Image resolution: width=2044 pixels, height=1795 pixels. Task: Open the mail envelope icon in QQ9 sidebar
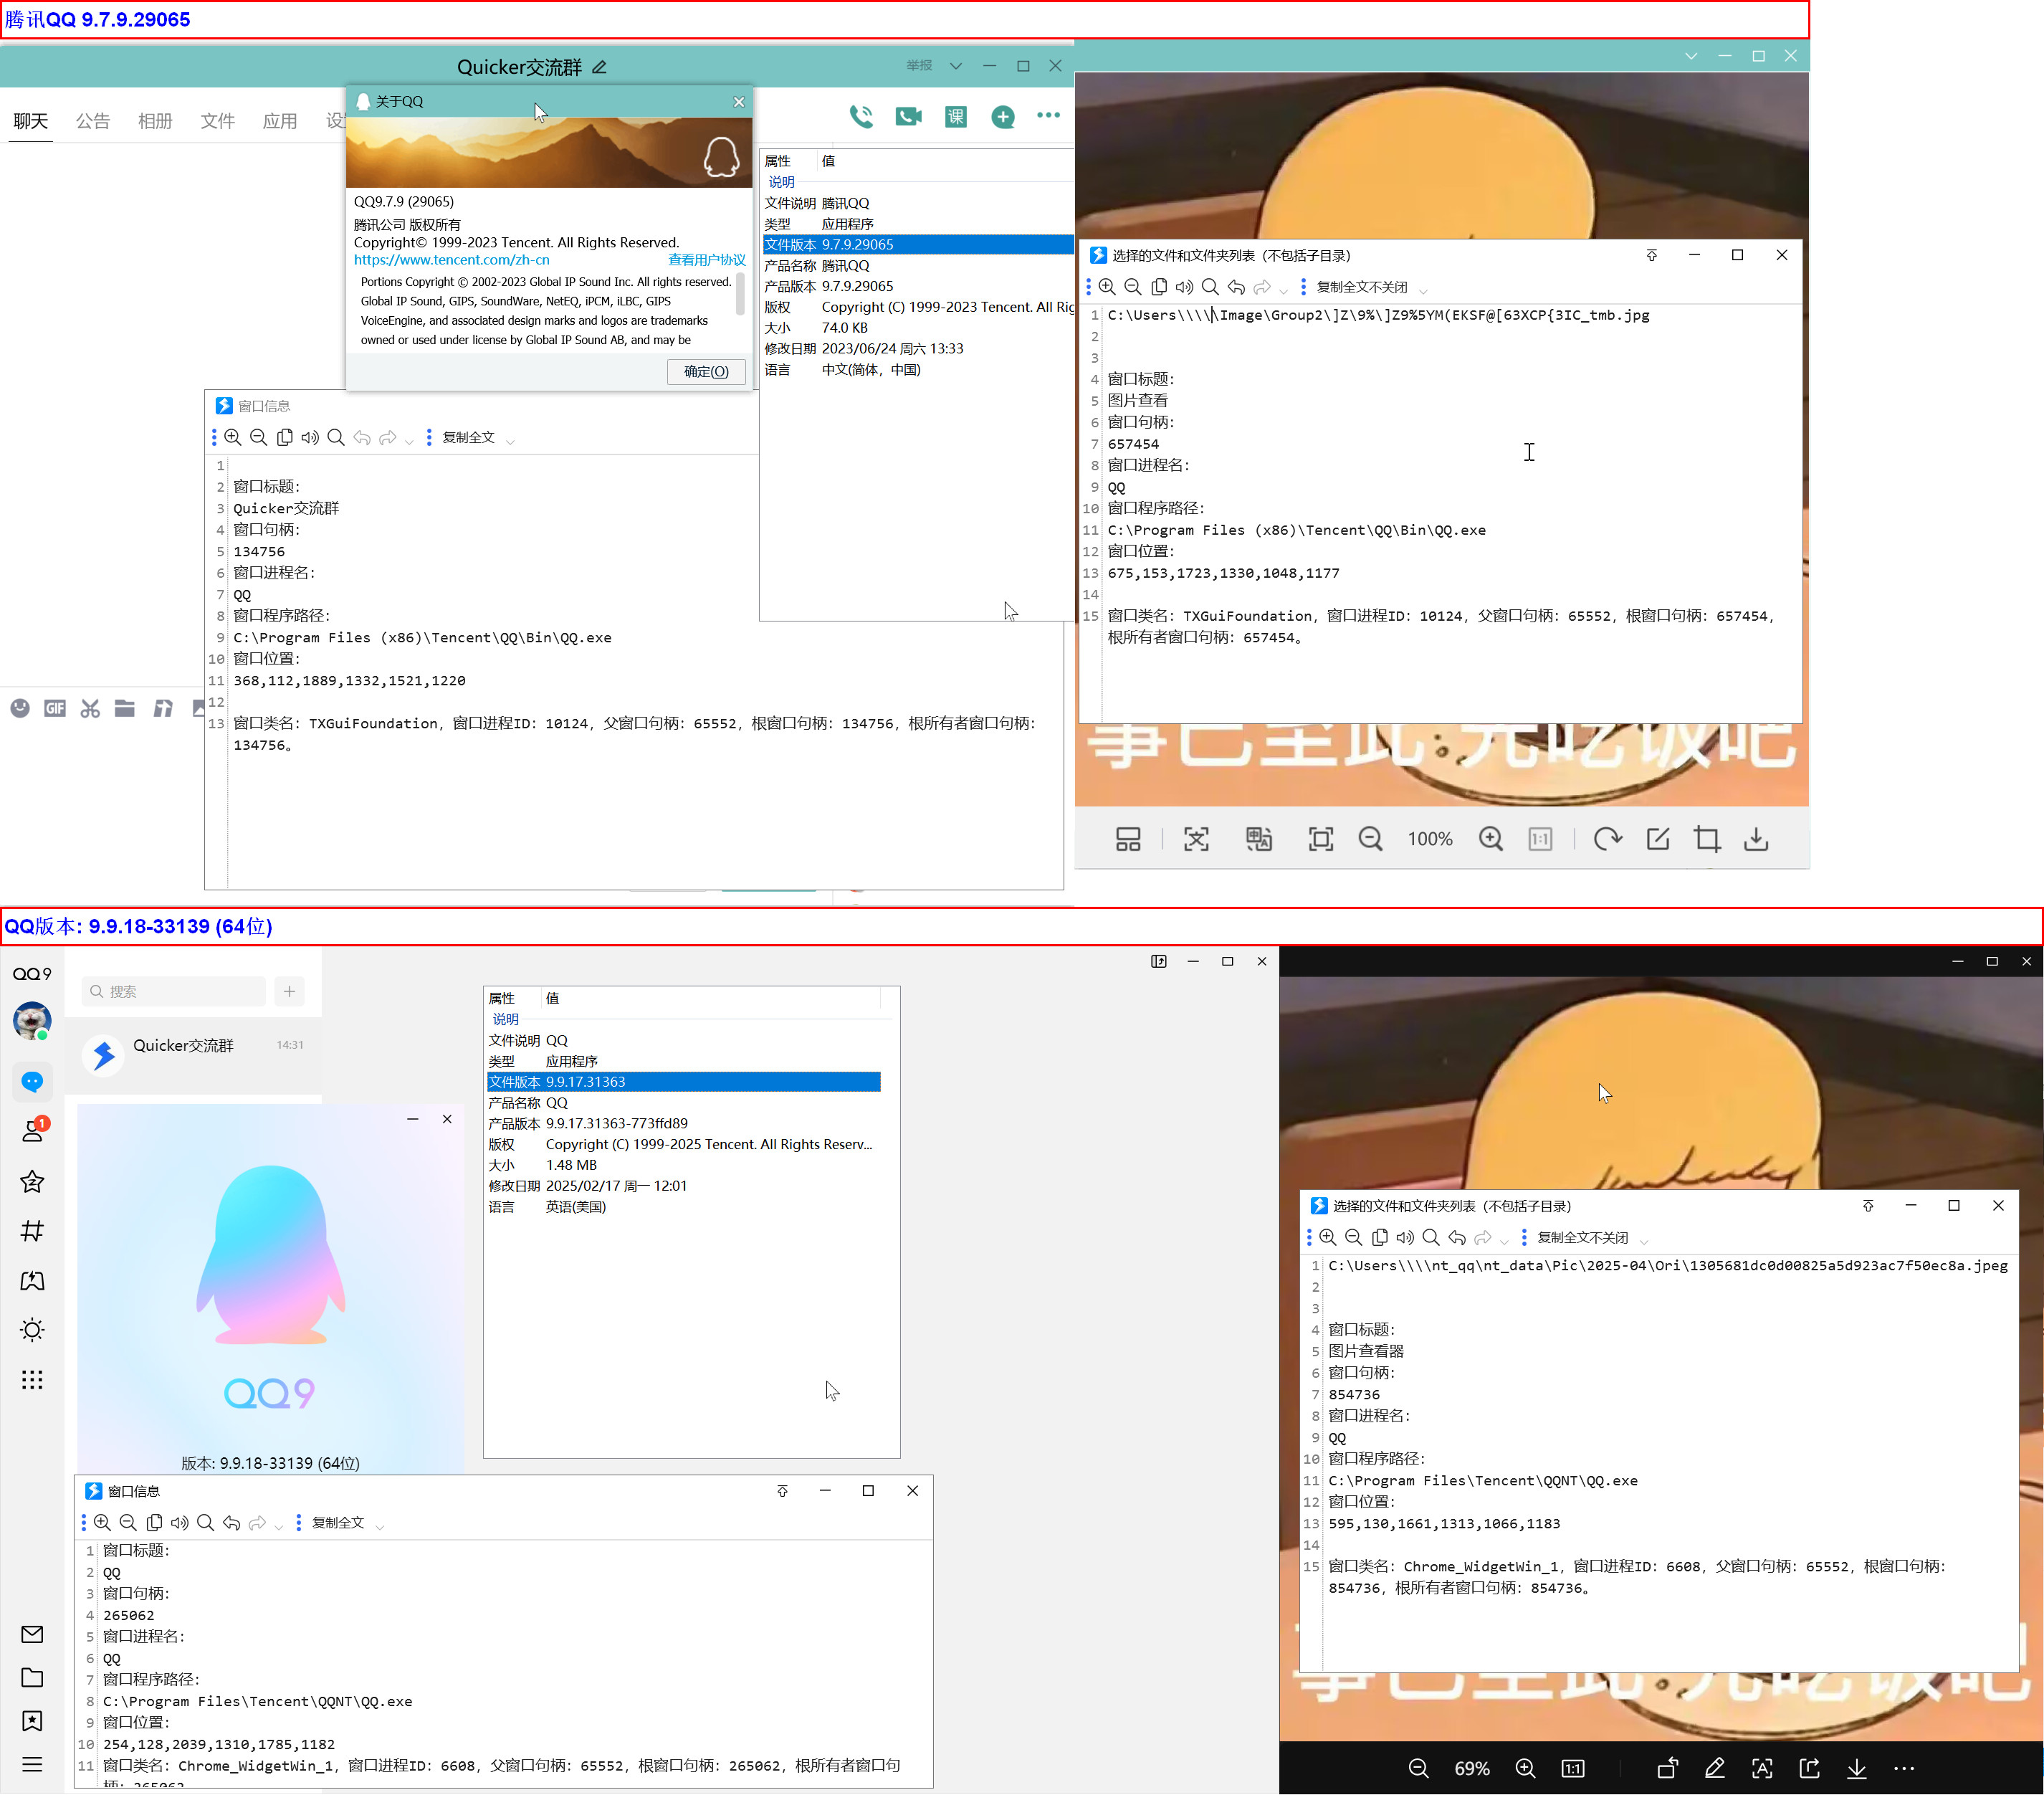tap(32, 1635)
